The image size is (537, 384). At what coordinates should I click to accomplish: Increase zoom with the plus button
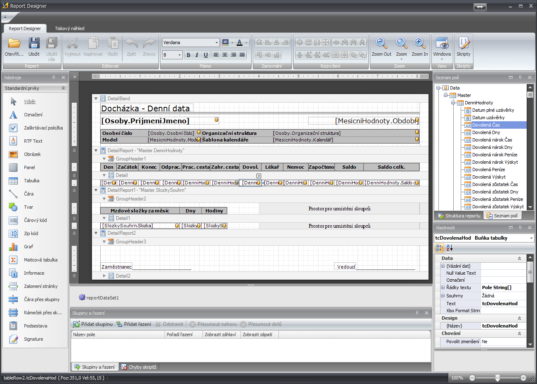[523, 378]
